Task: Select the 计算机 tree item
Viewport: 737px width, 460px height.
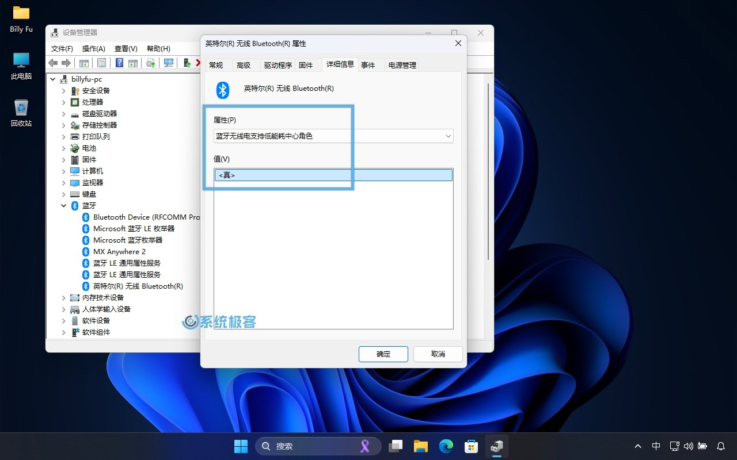Action: [93, 171]
